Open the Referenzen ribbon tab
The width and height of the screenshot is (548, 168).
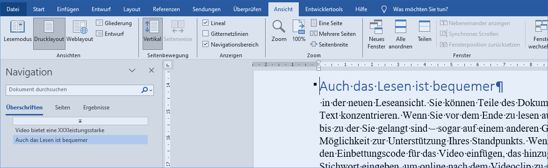click(166, 9)
